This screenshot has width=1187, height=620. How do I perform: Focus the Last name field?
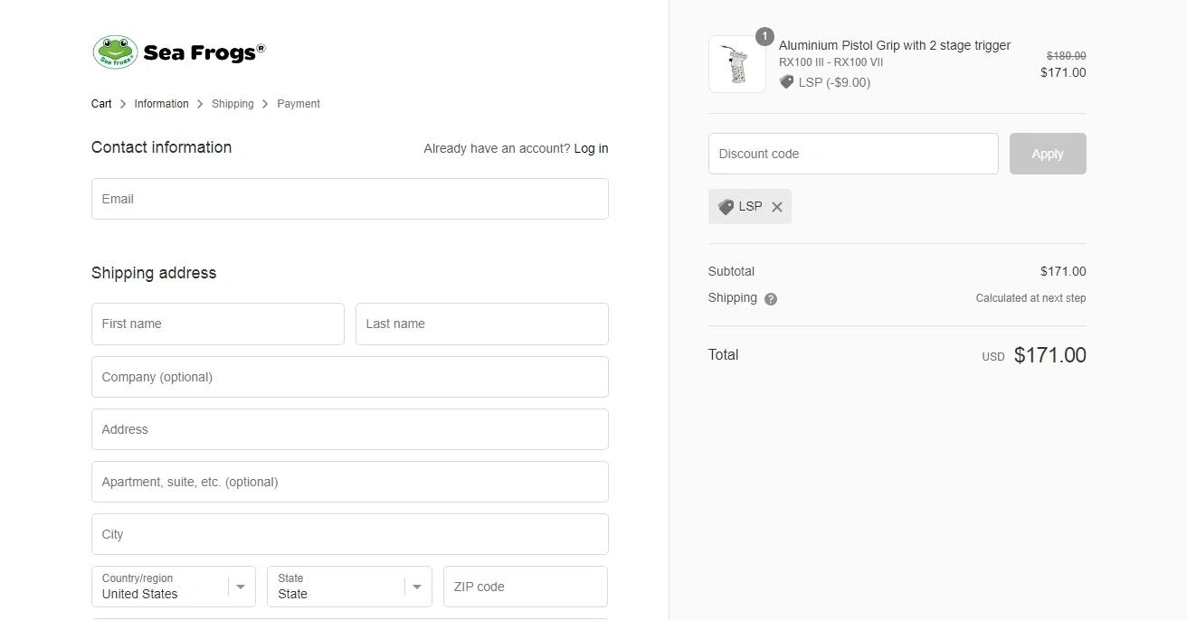click(482, 324)
